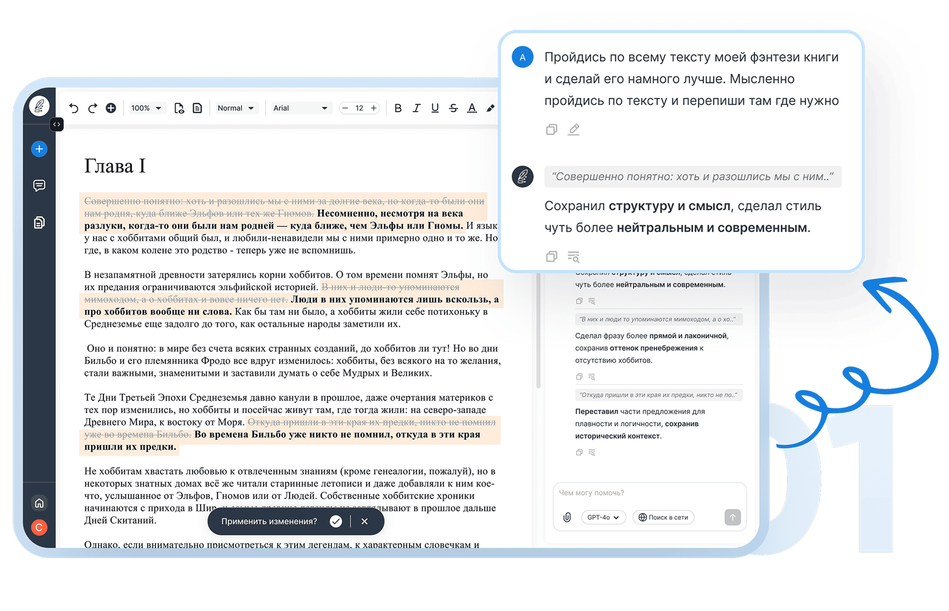Collapse the sidebar with the angle-brackets toggle
The width and height of the screenshot is (949, 611).
tap(57, 124)
